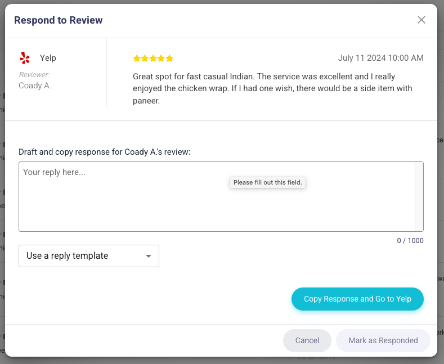Screen dimensions: 444x364
Task: Focus the Your reply here text area
Action: (x=217, y=197)
